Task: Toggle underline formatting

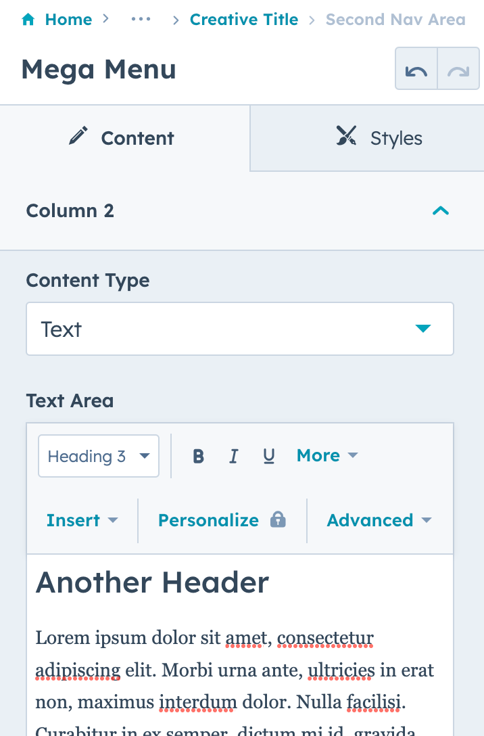Action: tap(268, 456)
